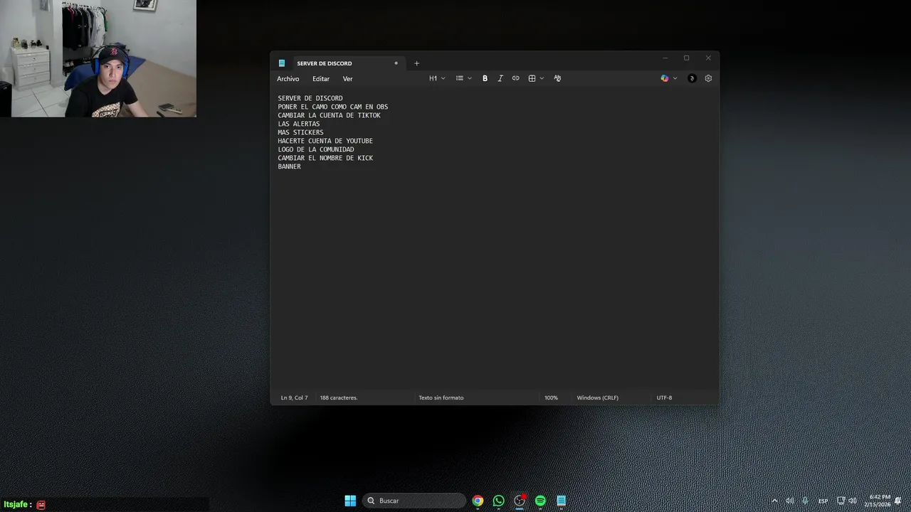
Task: Maximize the Notepad window
Action: click(x=686, y=58)
